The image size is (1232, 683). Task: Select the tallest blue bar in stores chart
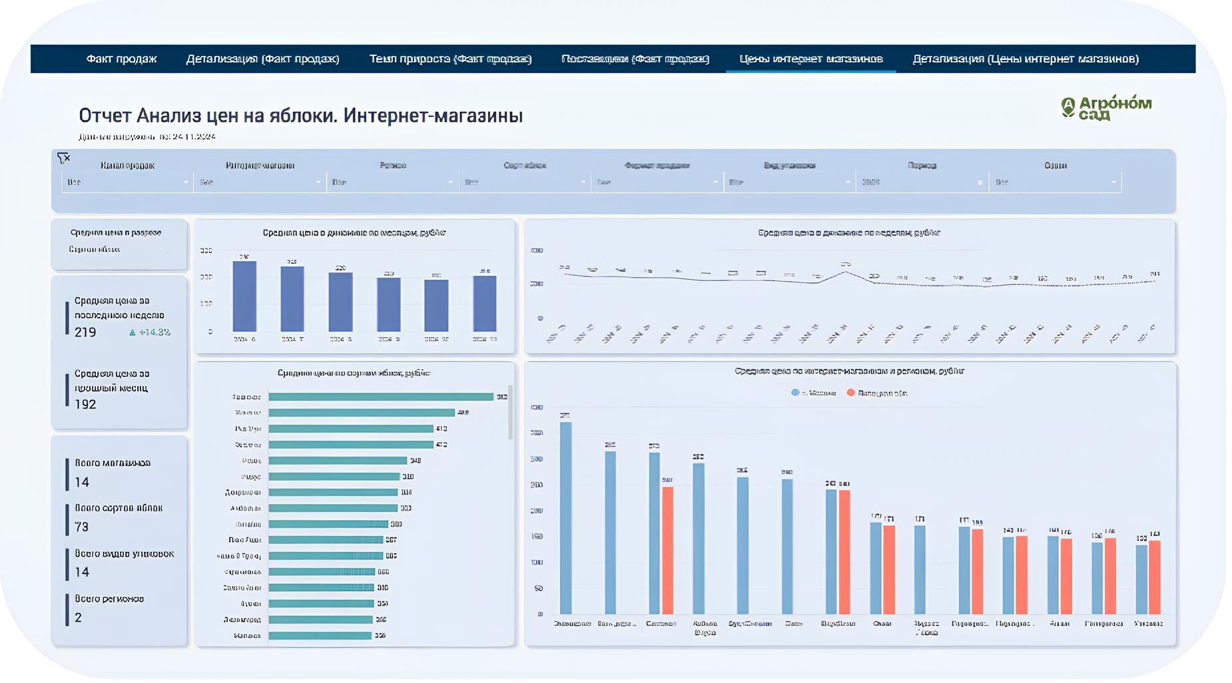click(566, 518)
